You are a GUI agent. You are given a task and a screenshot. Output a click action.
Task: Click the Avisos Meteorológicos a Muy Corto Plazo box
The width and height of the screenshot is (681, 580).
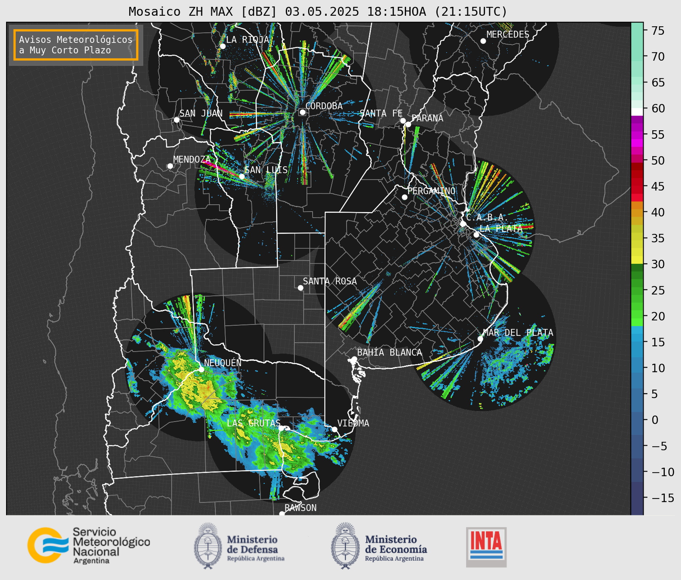pyautogui.click(x=76, y=45)
